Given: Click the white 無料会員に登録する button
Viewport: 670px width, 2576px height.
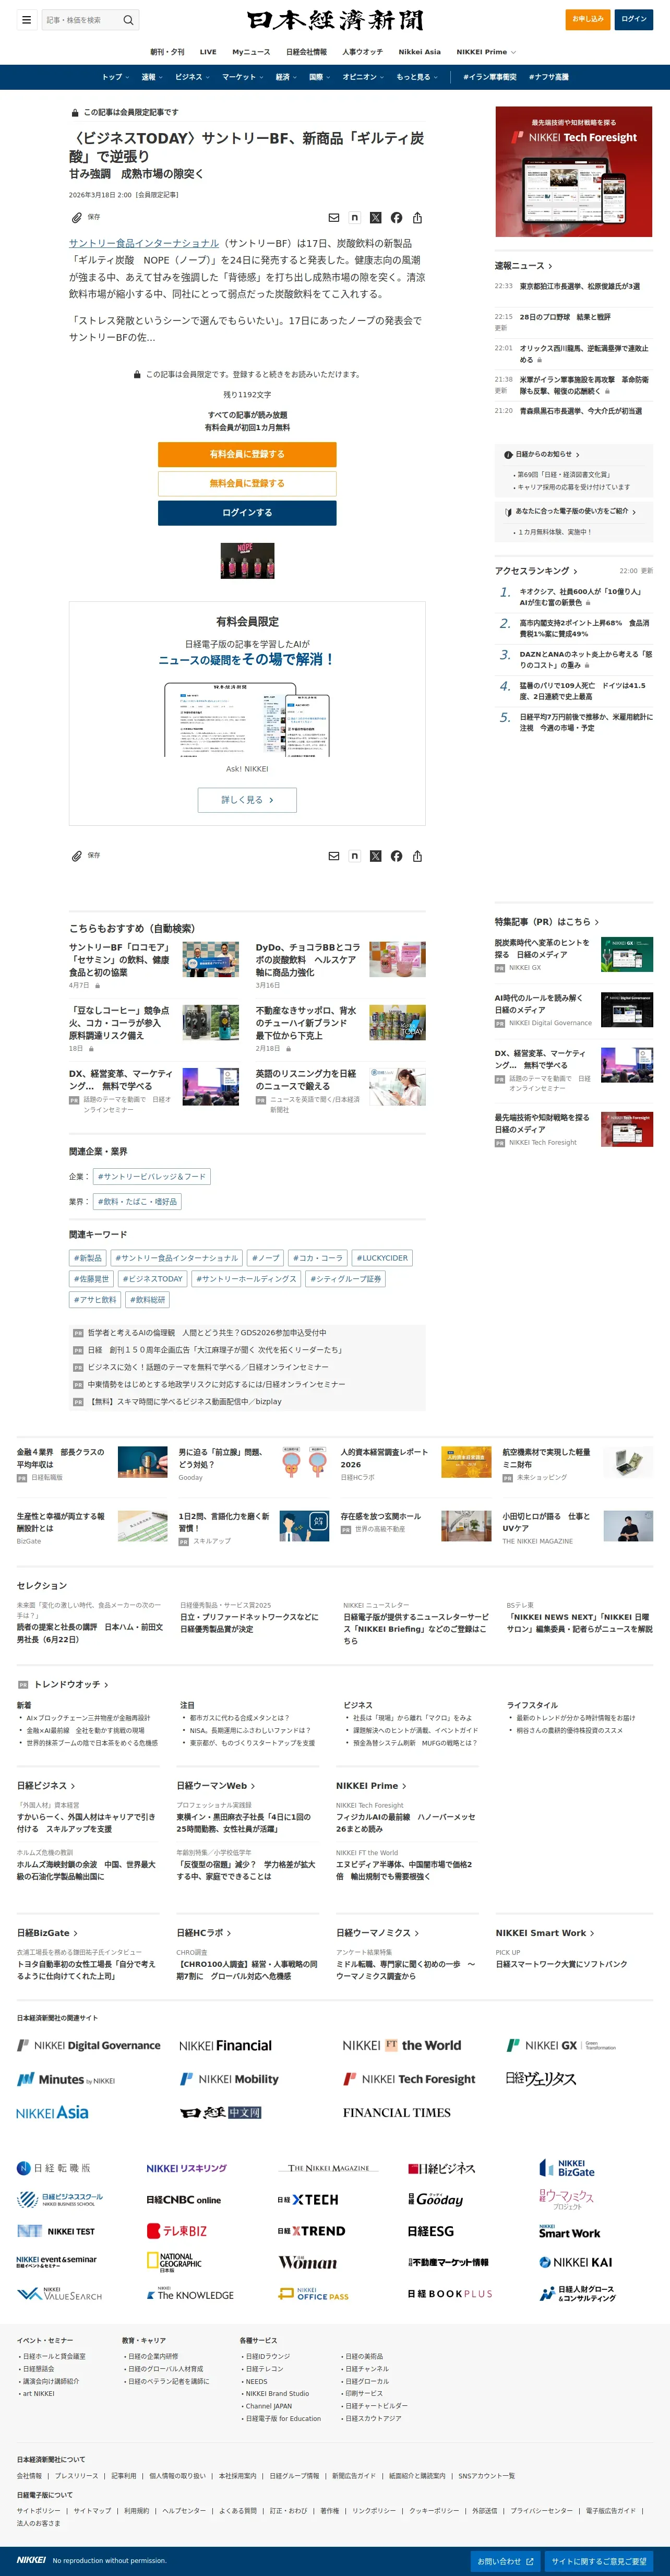Looking at the screenshot, I should click(x=247, y=483).
